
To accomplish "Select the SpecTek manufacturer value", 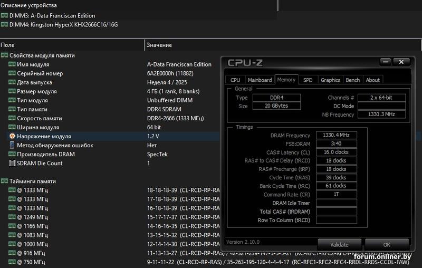I will click(157, 154).
